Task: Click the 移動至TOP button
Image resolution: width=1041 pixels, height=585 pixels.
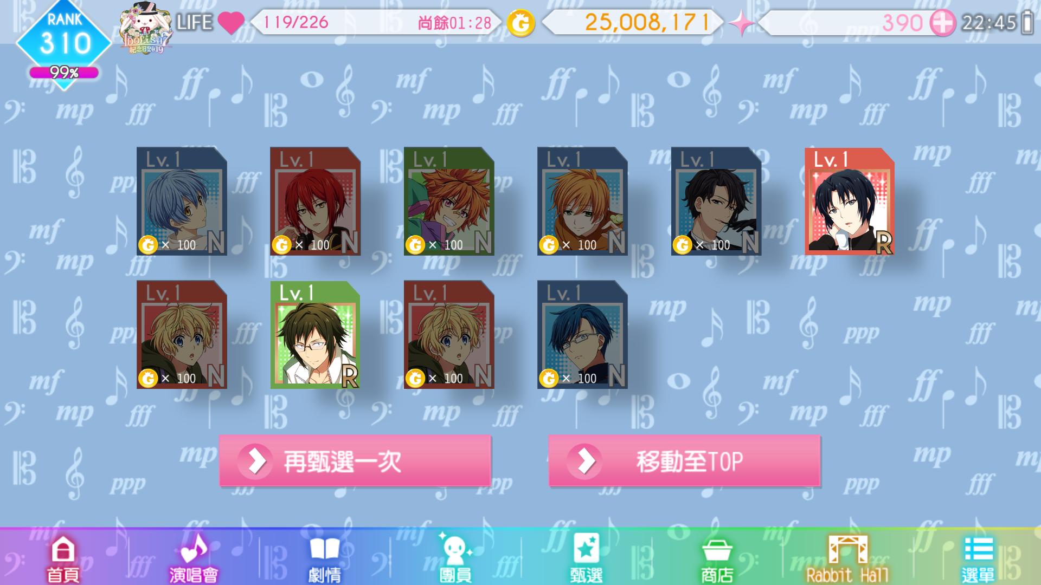Action: point(684,461)
